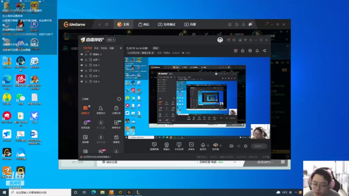Screen dimensions: 349x196
Task: Hide the 文本 2 layer
Action: [82, 65]
